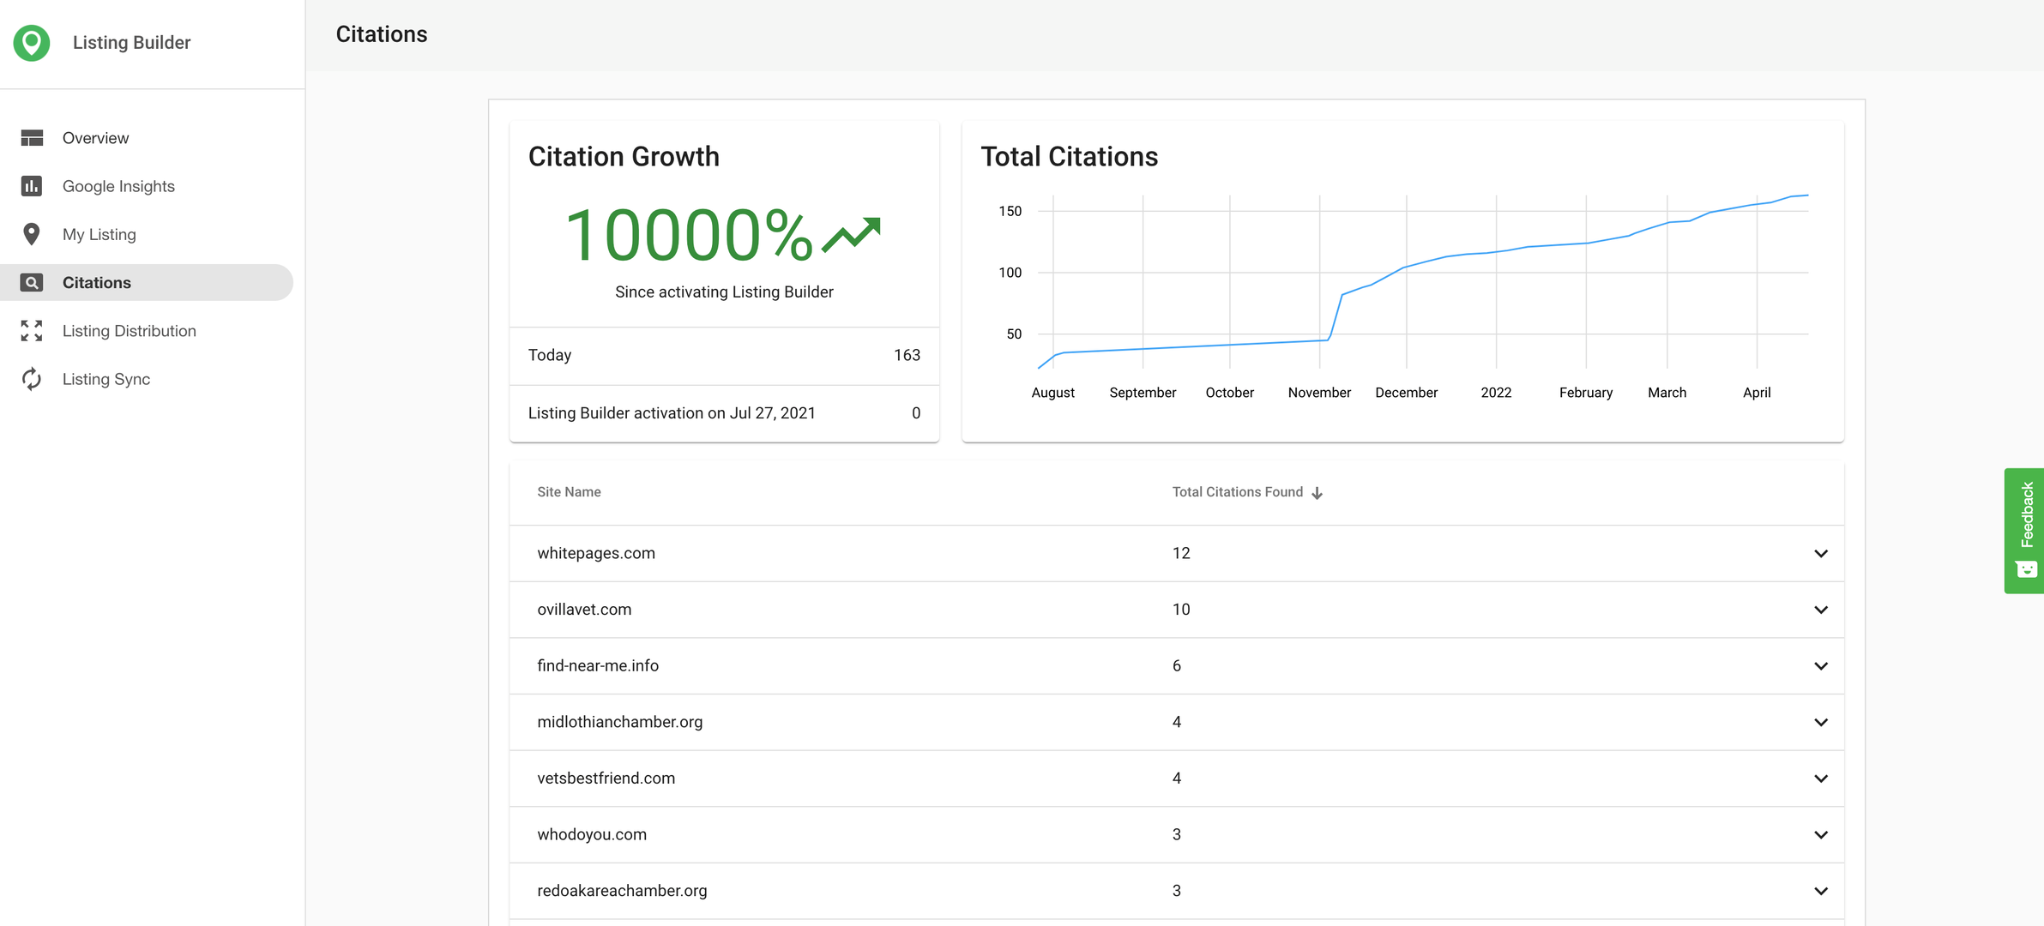The width and height of the screenshot is (2044, 926).
Task: Navigate to Listing Sync
Action: pos(147,379)
